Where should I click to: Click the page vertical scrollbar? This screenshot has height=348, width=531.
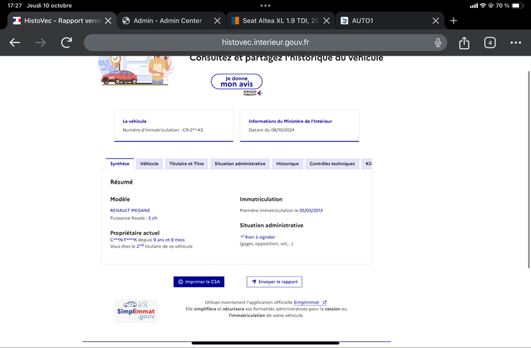[528, 170]
